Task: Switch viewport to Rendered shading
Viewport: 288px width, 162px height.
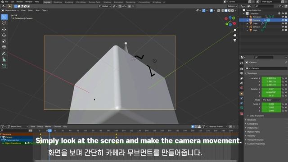Action: click(x=233, y=11)
